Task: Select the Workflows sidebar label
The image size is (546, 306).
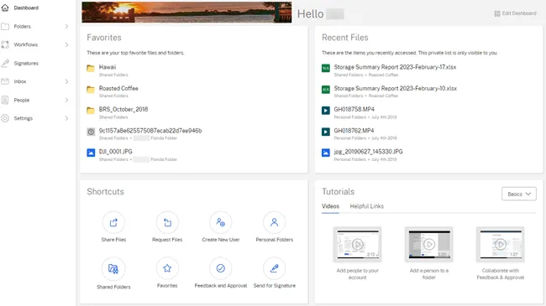Action: (26, 44)
